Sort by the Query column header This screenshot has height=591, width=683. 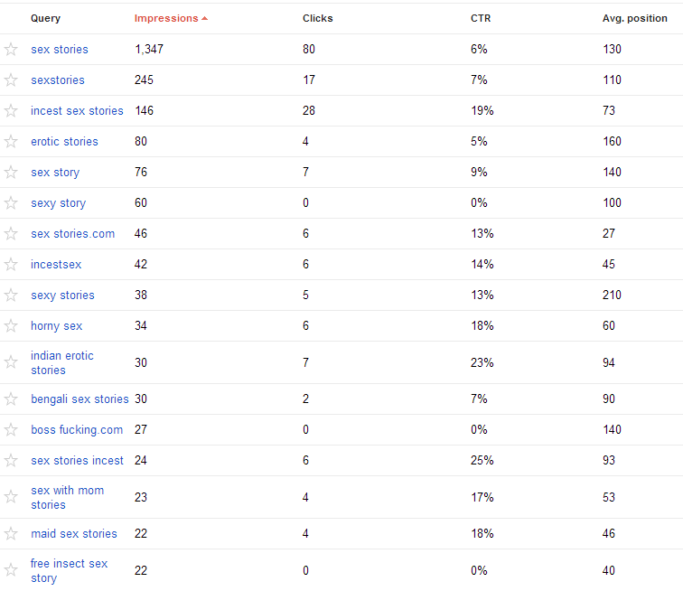(44, 18)
